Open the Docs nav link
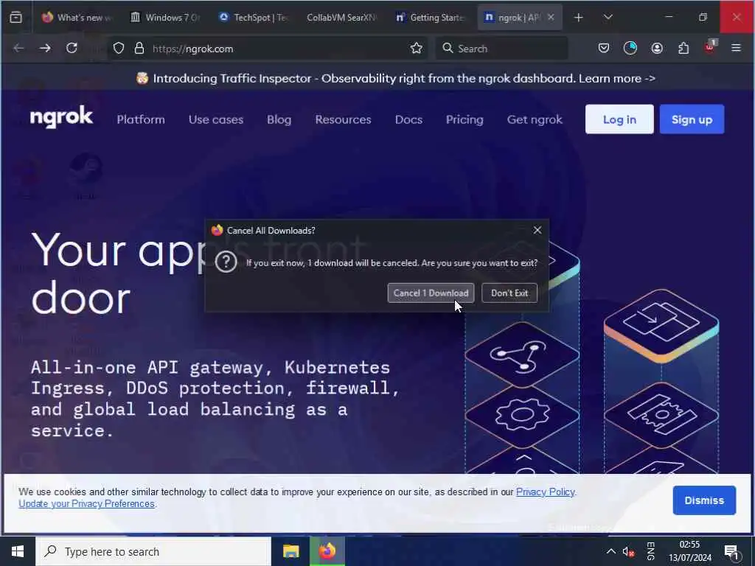 (x=408, y=119)
